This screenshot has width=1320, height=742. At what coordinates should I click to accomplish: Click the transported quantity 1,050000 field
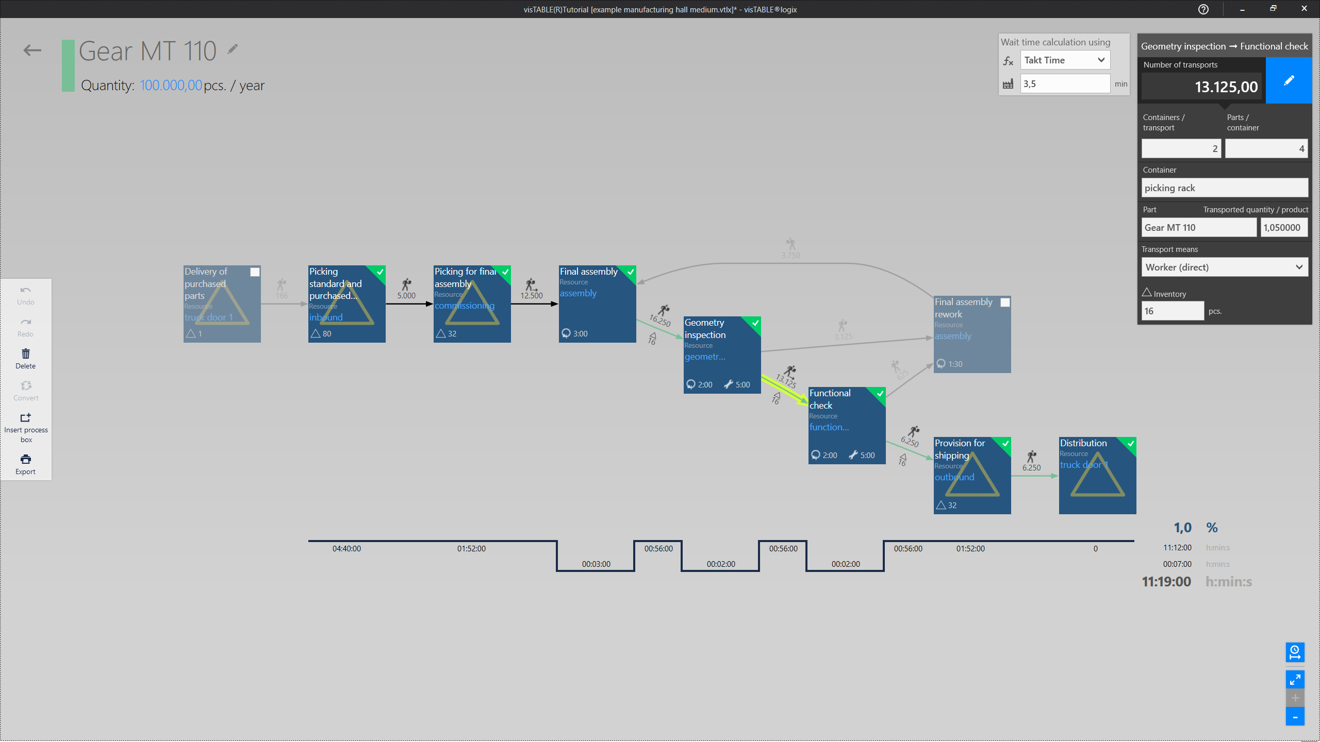tap(1284, 227)
